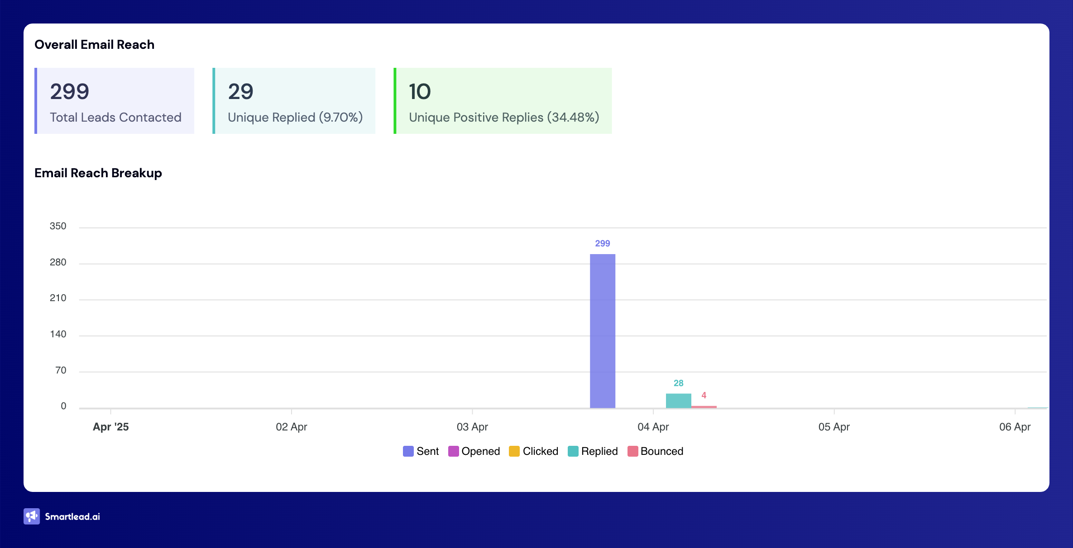Click the Smartlead.ai megaphone logo icon

click(32, 516)
